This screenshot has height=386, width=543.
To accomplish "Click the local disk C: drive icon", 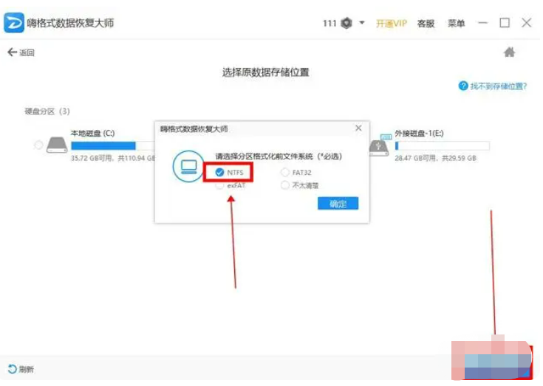I will (x=56, y=145).
